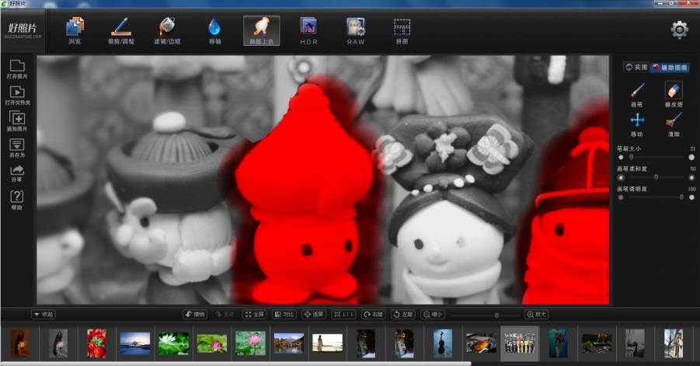Image resolution: width=700 pixels, height=366 pixels.
Task: Click the 撤销 undo button
Action: 195,314
